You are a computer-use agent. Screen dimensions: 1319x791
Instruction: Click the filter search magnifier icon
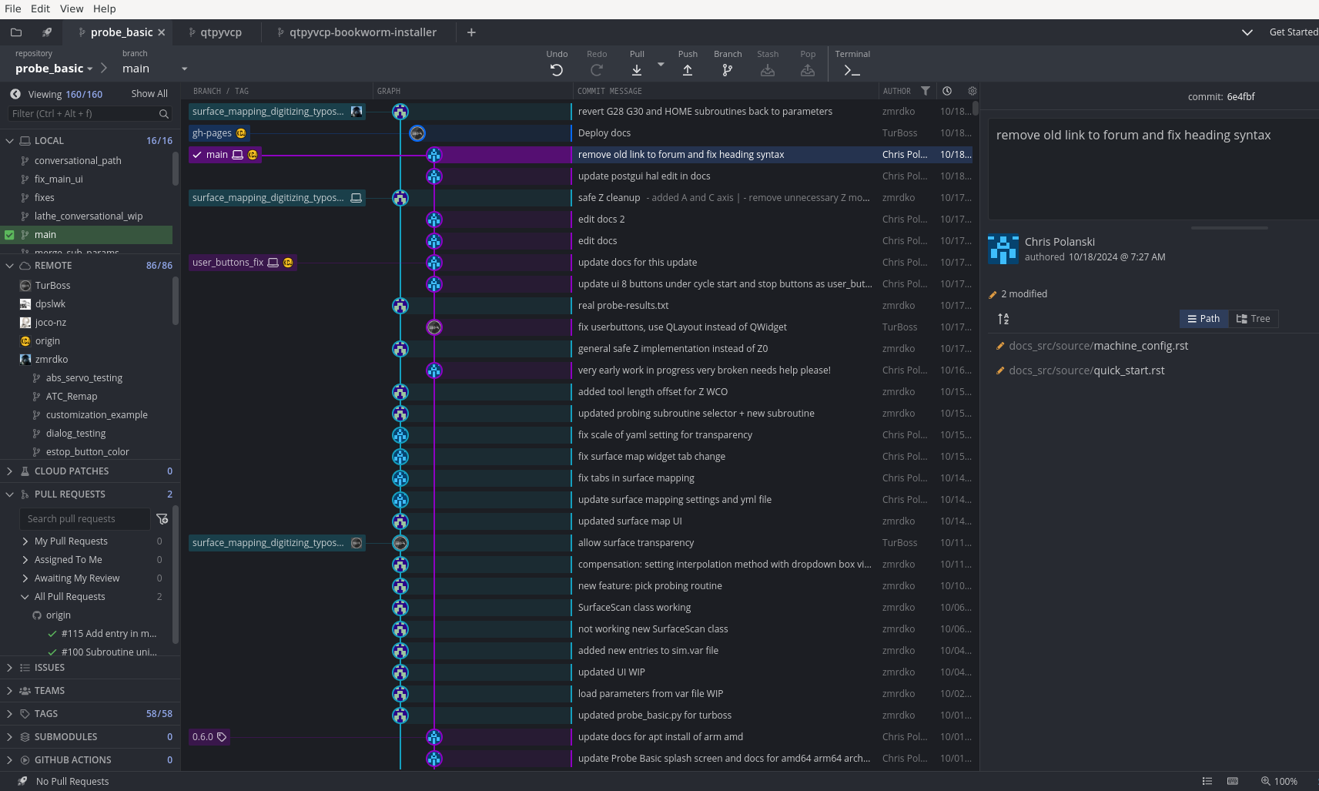pyautogui.click(x=164, y=114)
